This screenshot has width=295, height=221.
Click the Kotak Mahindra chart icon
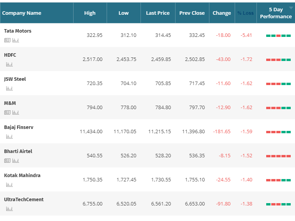[9, 184]
